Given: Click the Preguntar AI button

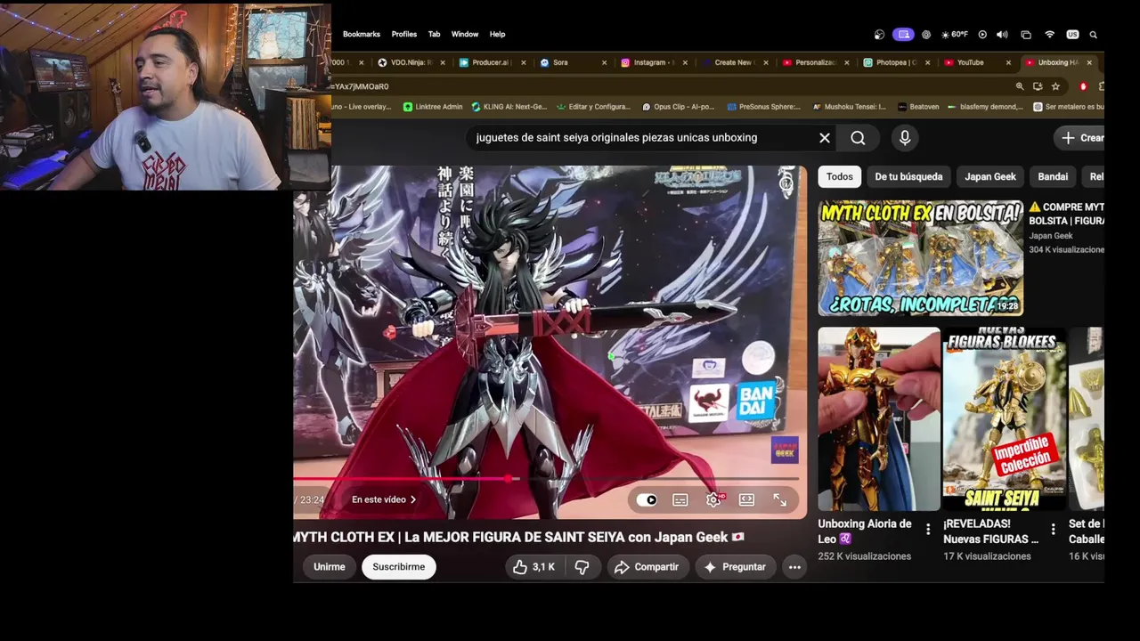Looking at the screenshot, I should (x=736, y=567).
